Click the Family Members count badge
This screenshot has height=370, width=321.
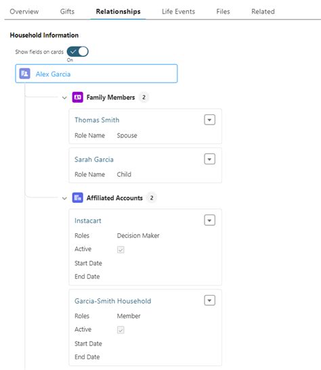tap(144, 97)
